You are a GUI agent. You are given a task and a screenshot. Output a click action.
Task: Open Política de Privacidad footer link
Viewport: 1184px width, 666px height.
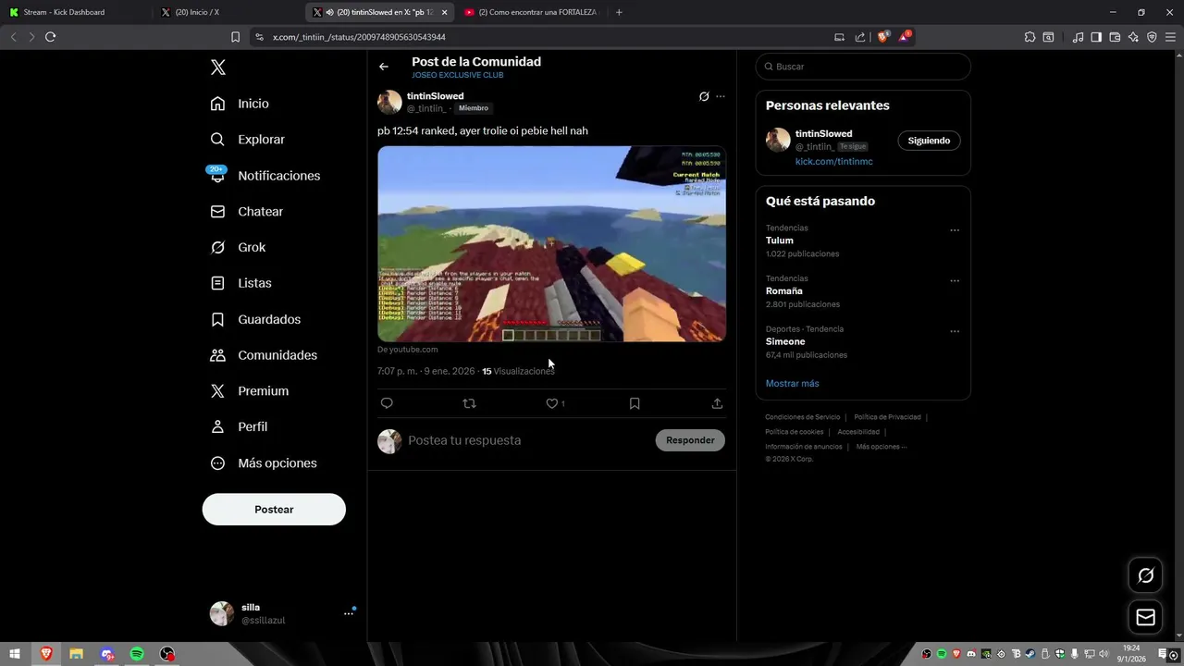click(x=887, y=417)
